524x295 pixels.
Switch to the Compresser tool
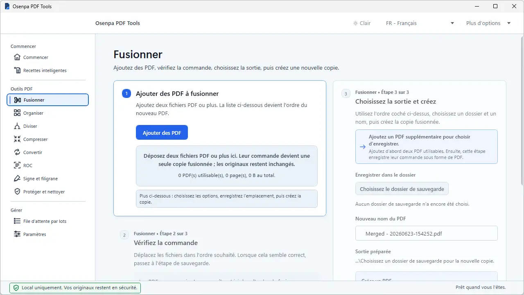(48, 139)
